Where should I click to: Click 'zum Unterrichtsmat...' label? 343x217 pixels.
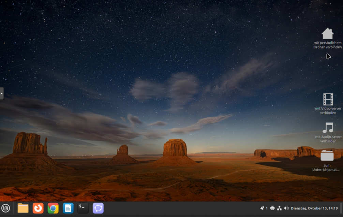[x=326, y=168]
